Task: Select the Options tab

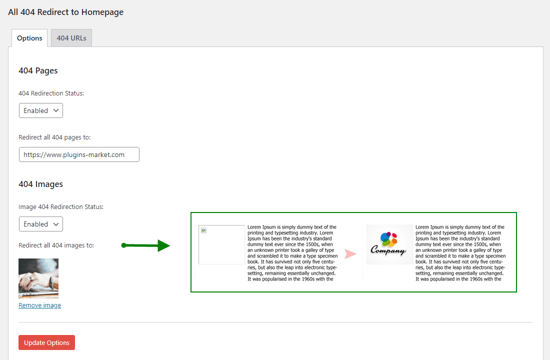Action: [29, 37]
